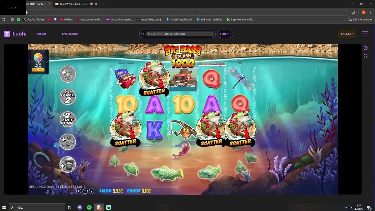This screenshot has height=211, width=375.
Task: Click the reward wheel icon
Action: [38, 57]
